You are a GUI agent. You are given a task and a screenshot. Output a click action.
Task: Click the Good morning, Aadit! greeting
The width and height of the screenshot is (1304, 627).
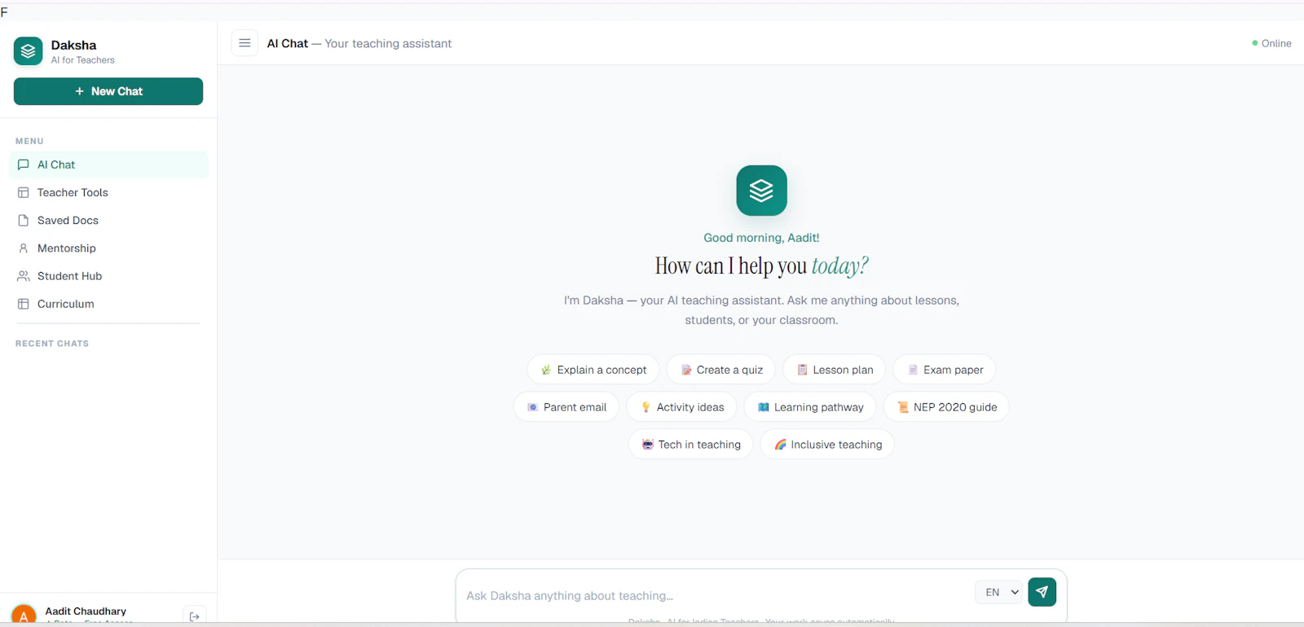pos(761,238)
